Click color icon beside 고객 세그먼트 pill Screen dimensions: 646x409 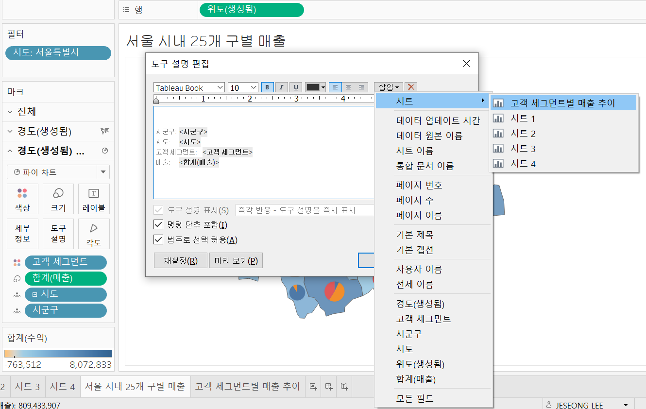point(17,263)
